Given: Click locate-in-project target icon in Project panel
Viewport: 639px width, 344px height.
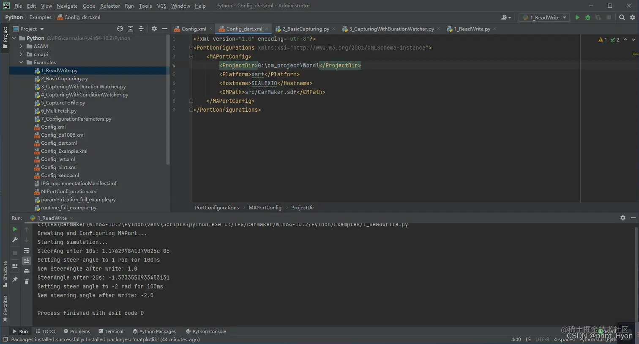Looking at the screenshot, I should (120, 29).
